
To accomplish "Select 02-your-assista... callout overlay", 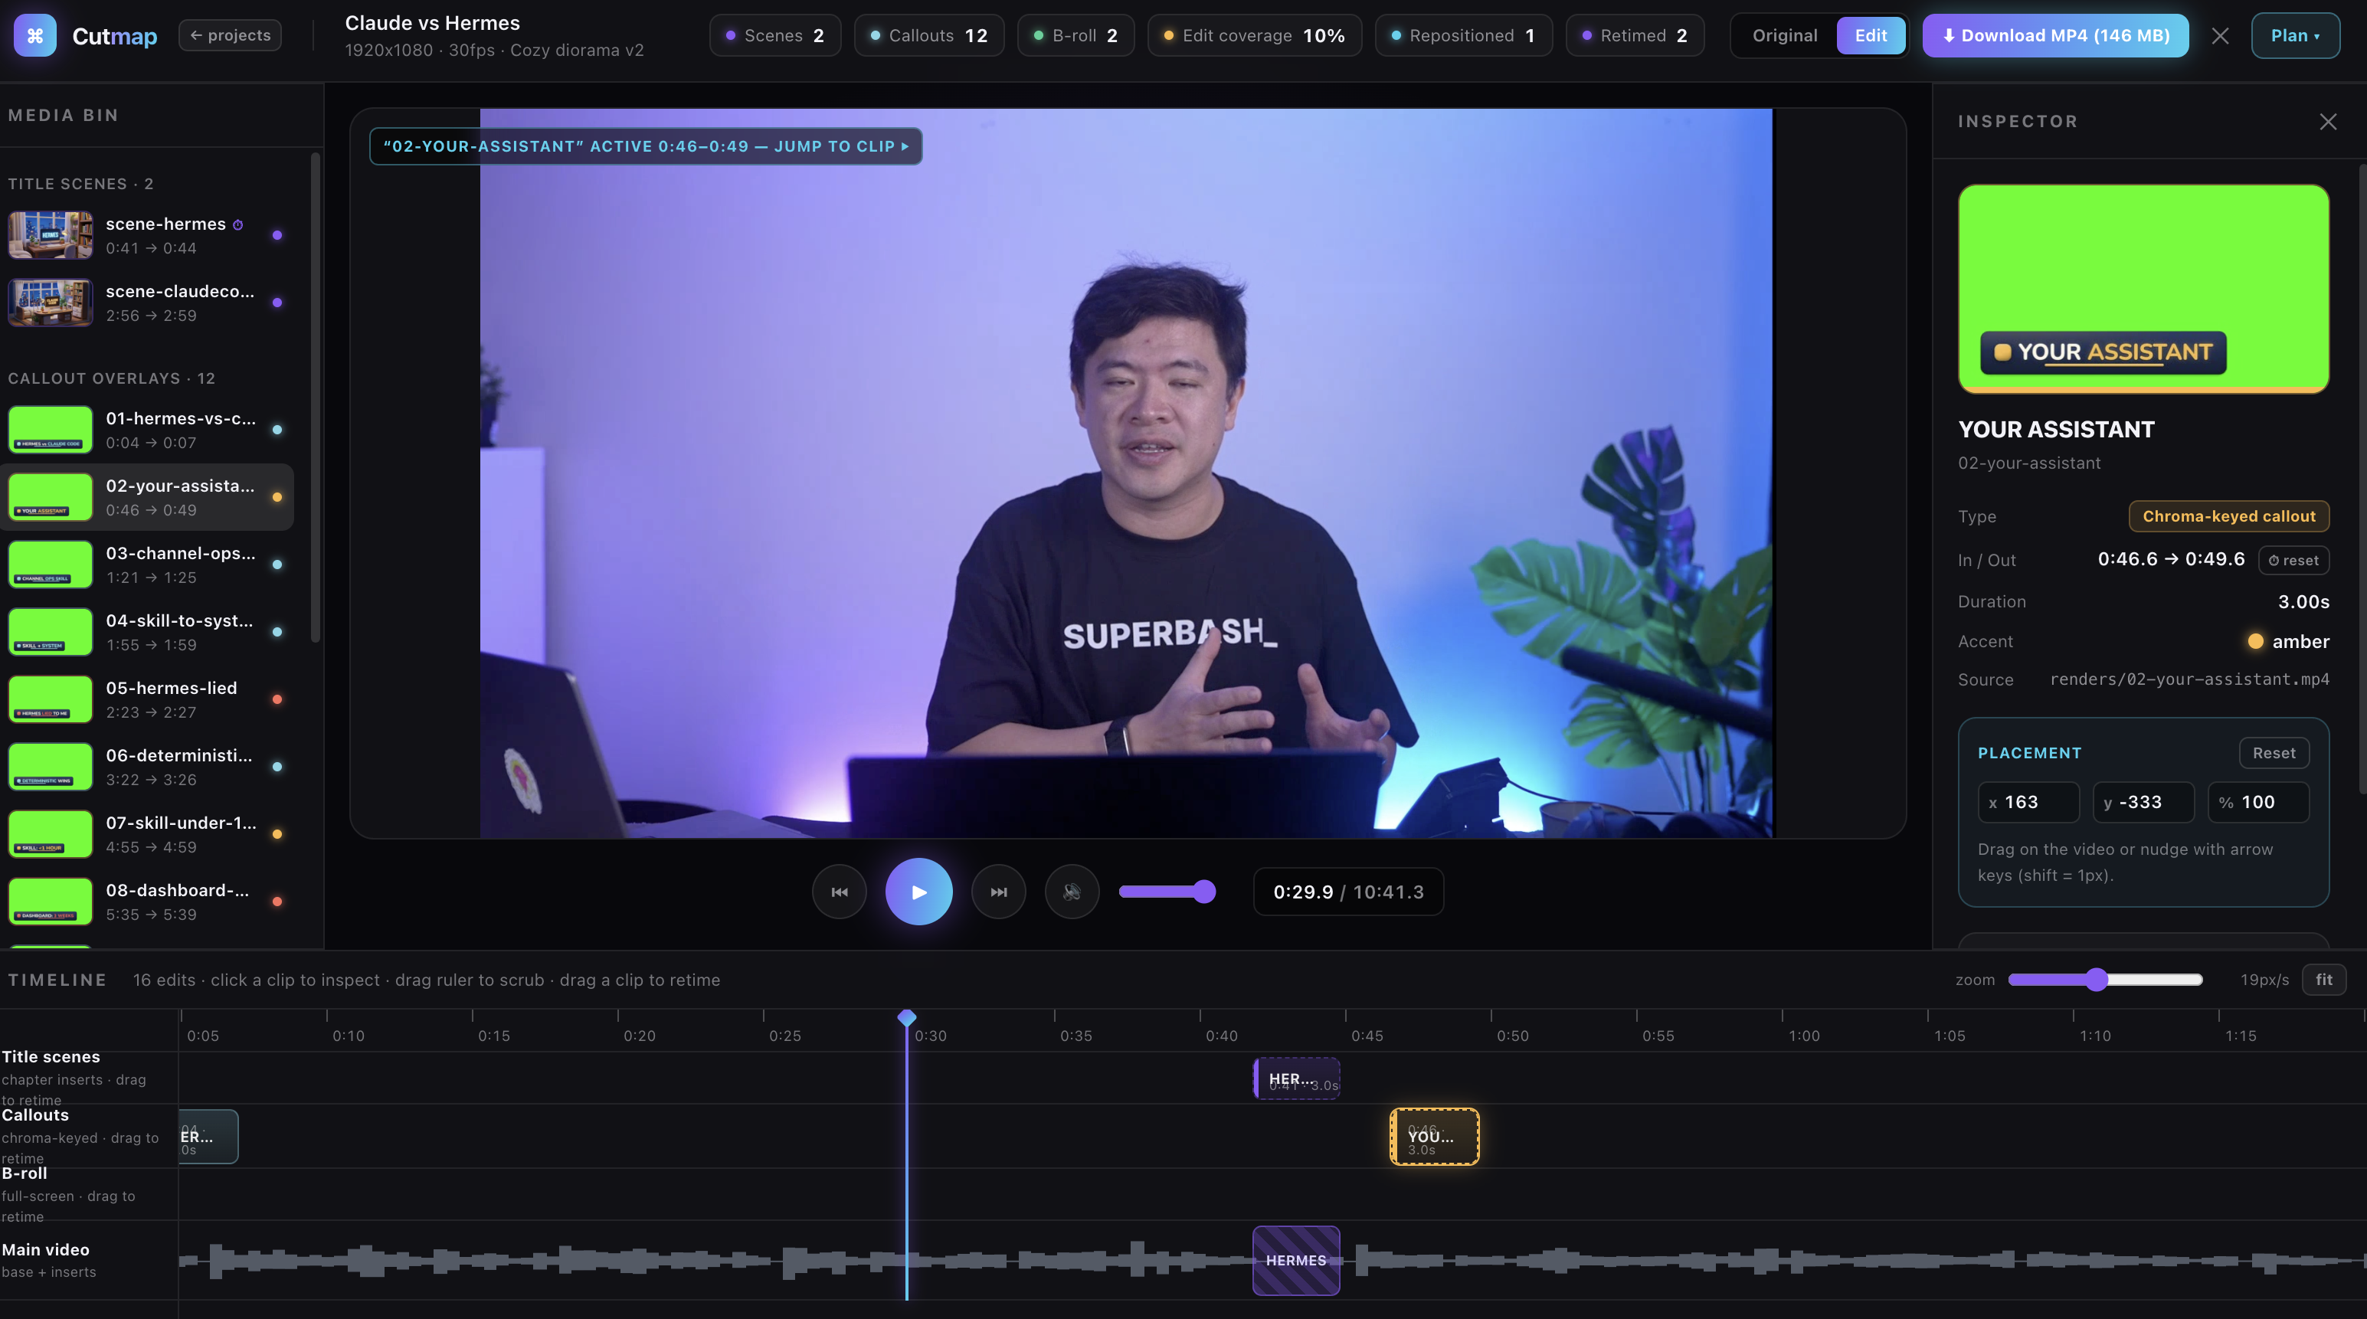I will pos(147,497).
